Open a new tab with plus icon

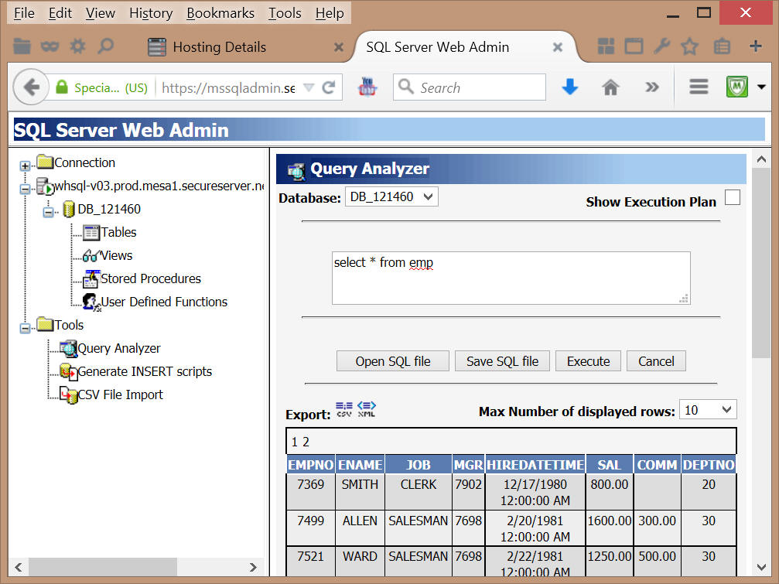coord(756,46)
